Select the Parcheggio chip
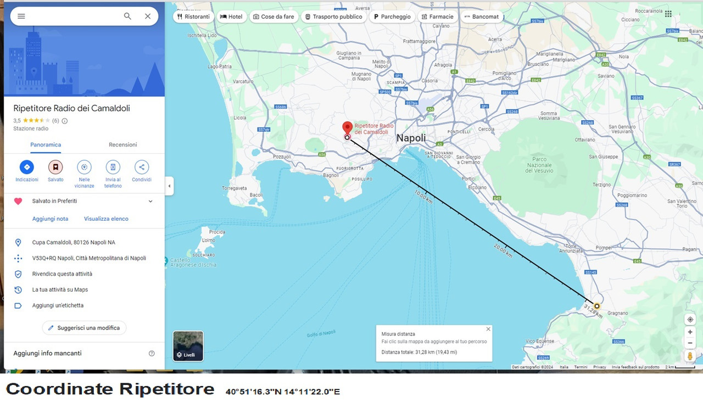This screenshot has height=413, width=703. [x=392, y=16]
